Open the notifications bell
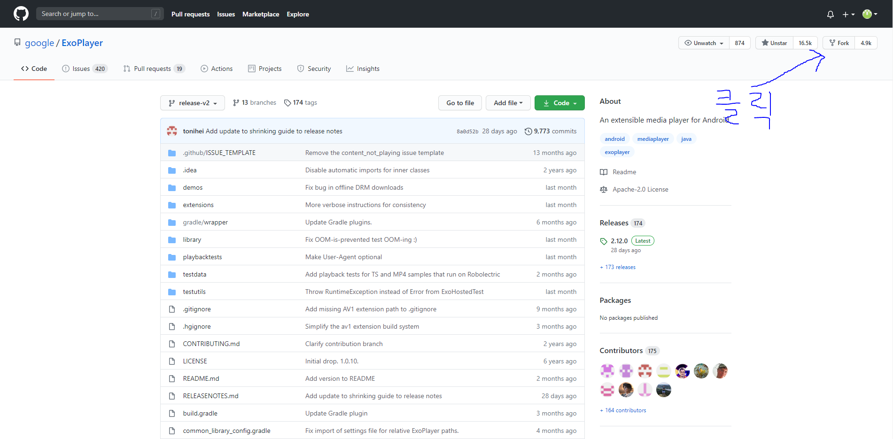Screen dimensions: 893x439 pyautogui.click(x=831, y=14)
